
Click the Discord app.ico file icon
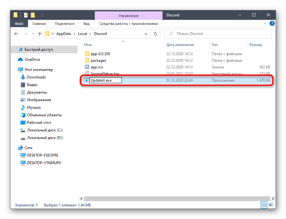coord(87,67)
